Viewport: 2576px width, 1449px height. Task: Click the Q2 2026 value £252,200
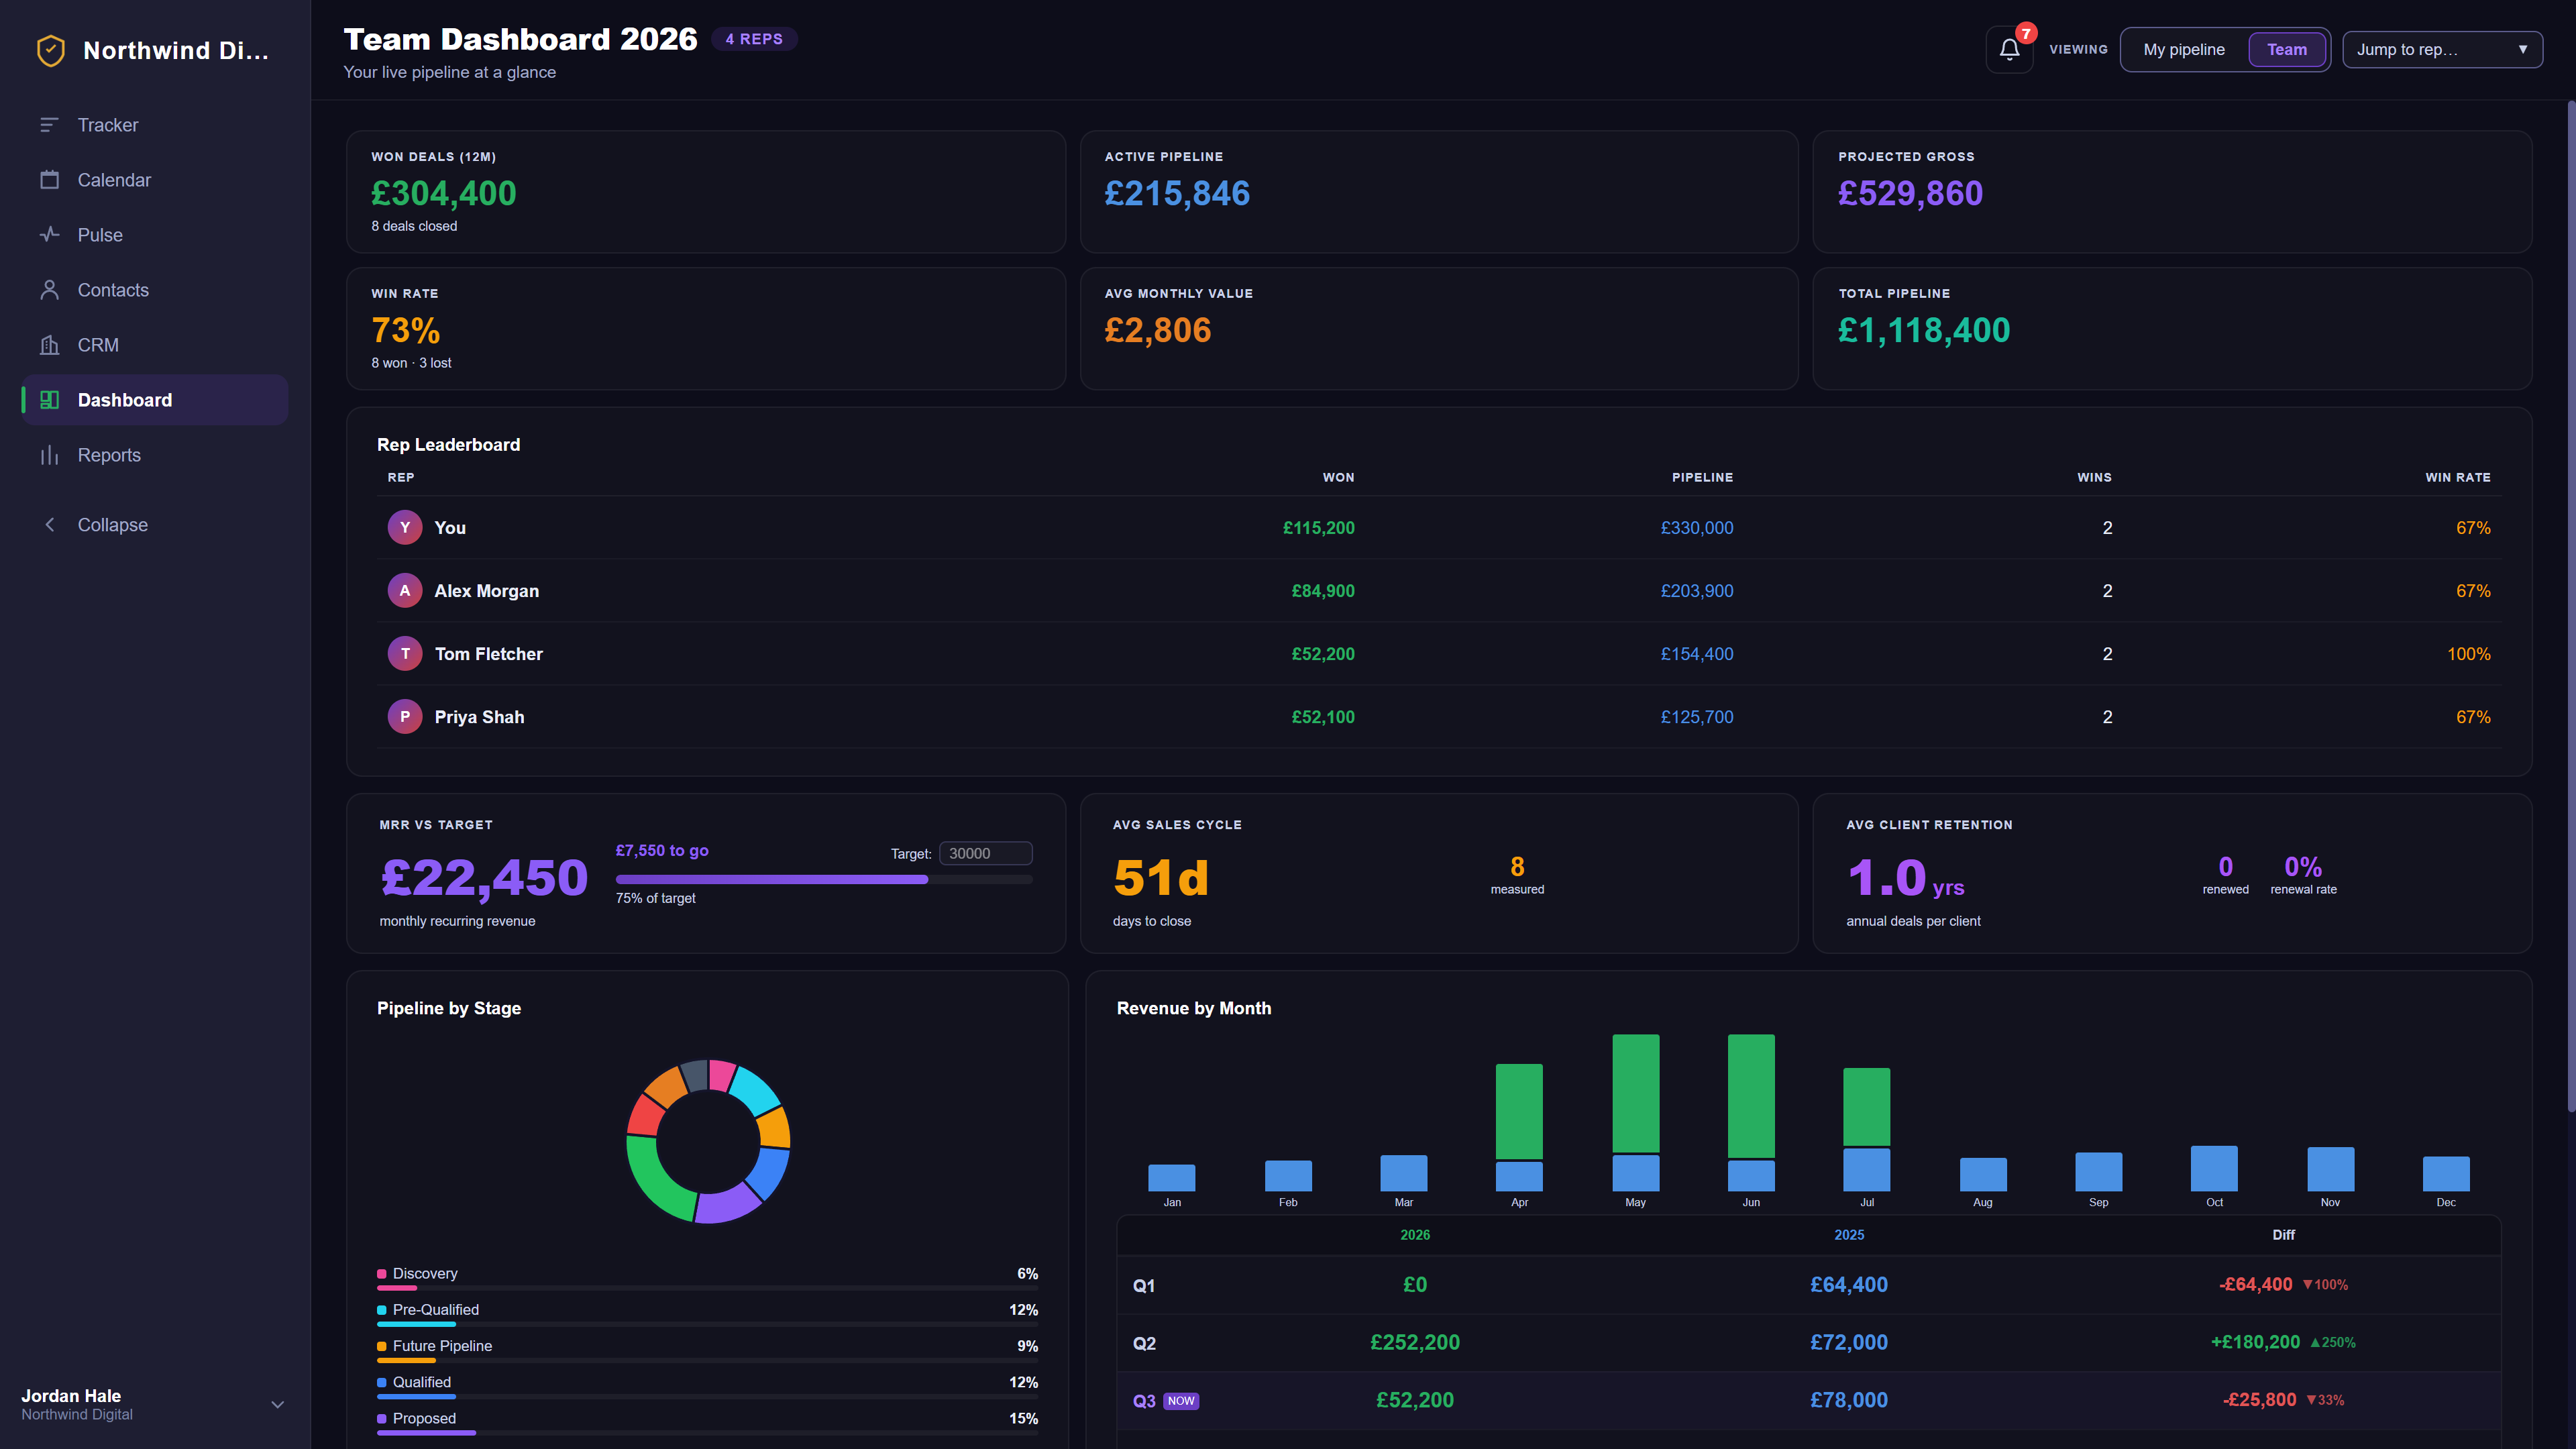1415,1342
